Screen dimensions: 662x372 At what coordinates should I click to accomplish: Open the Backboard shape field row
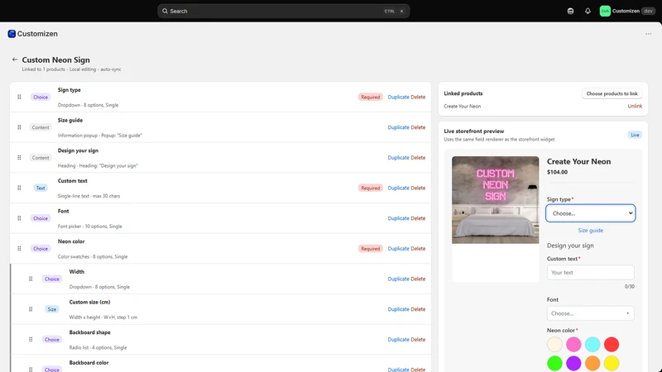(220, 340)
